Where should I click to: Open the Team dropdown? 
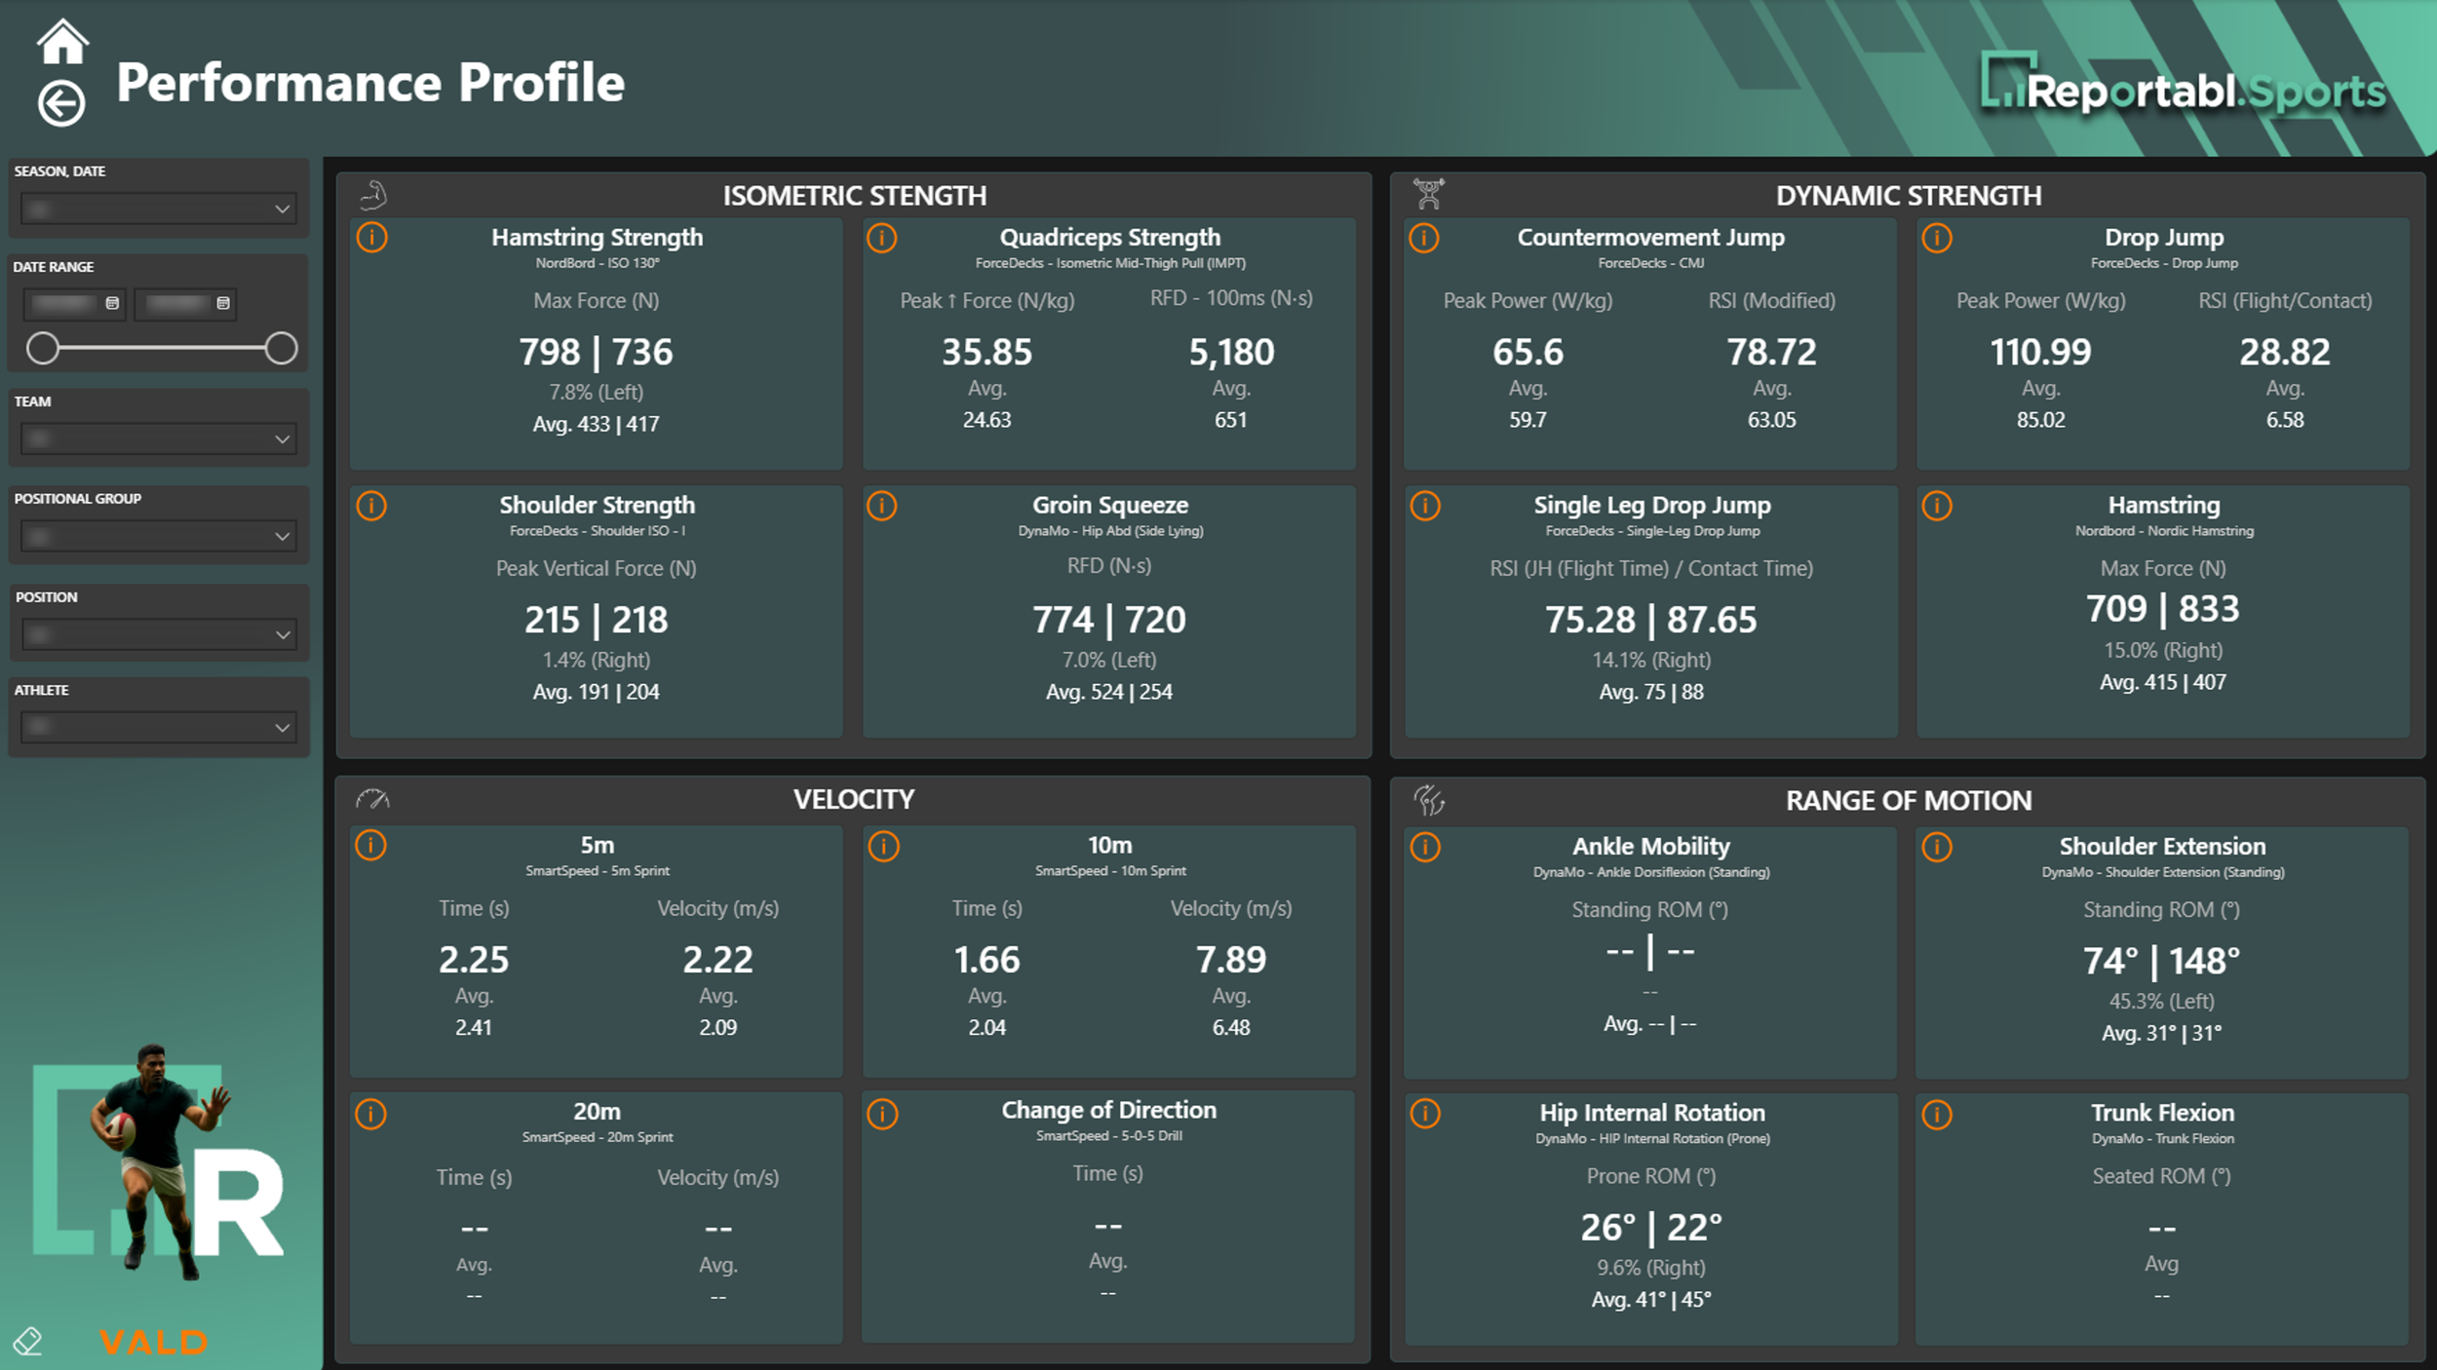click(x=158, y=439)
